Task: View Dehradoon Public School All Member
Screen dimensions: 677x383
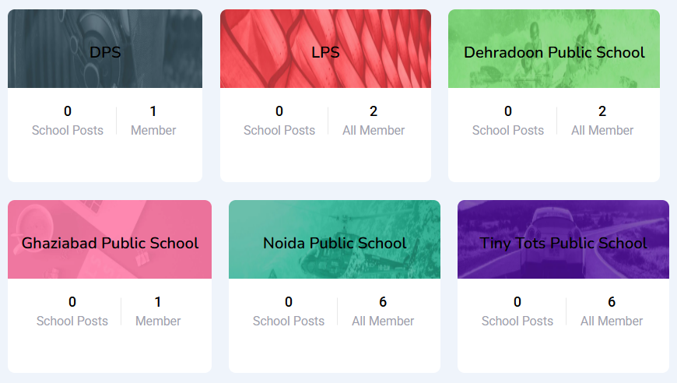Action: [602, 121]
